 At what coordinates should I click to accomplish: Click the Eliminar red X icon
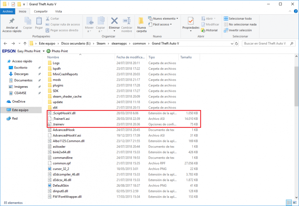click(114, 21)
